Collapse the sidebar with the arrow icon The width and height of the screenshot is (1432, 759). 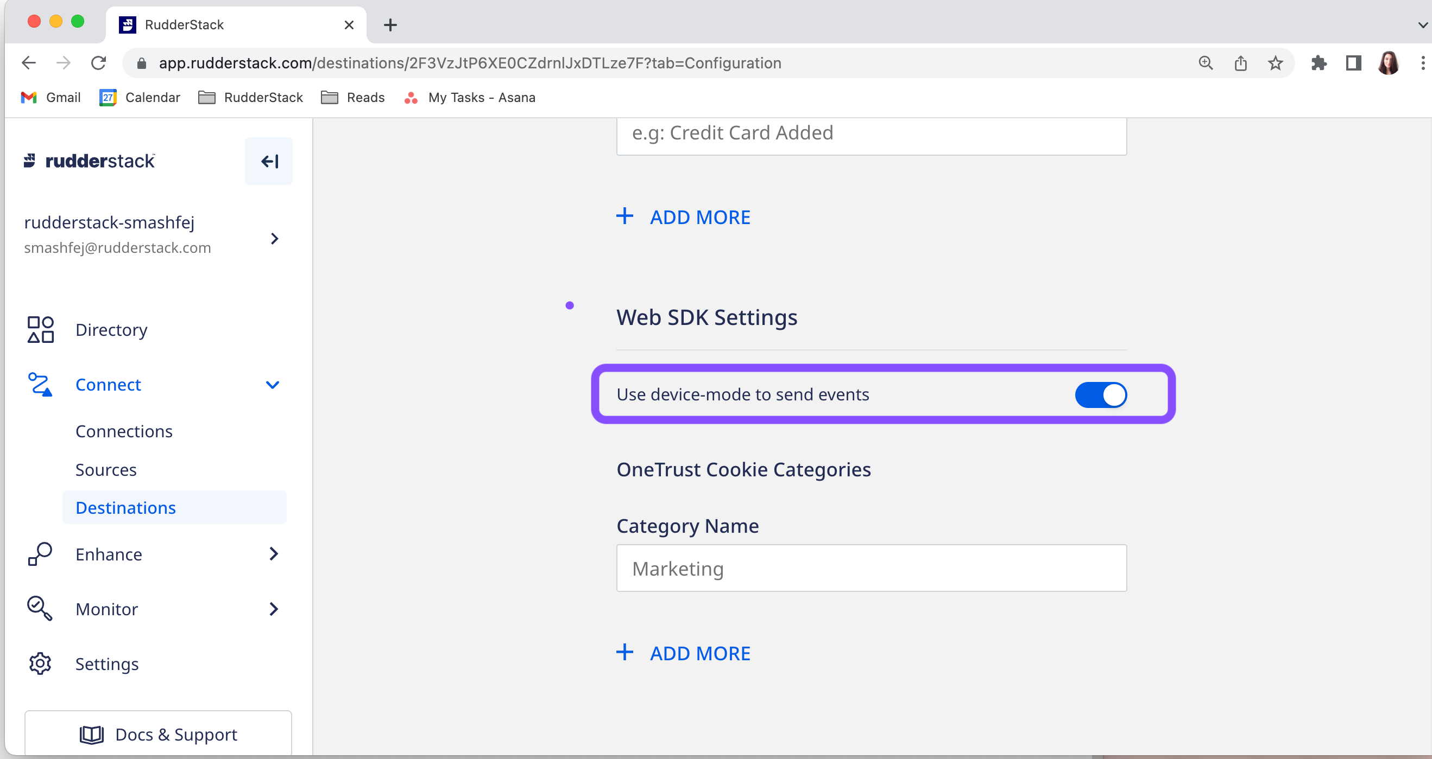coord(269,161)
